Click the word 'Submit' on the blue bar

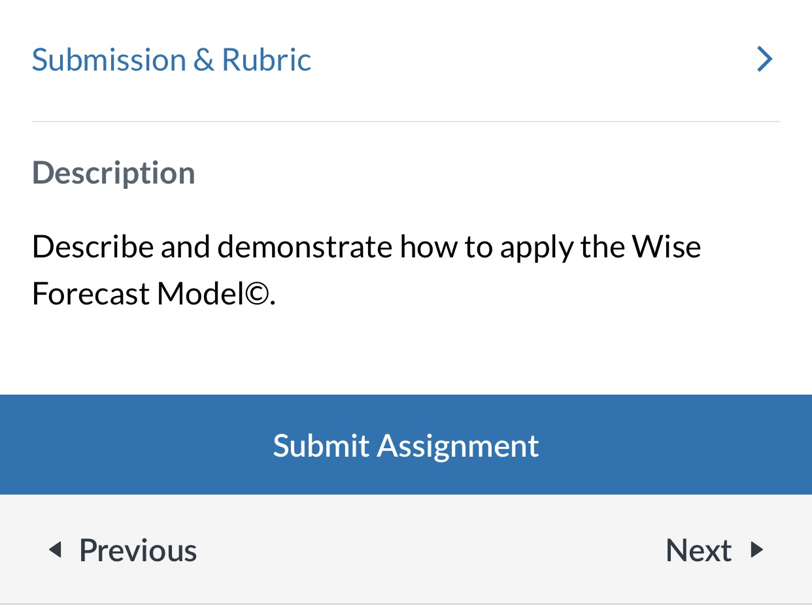coord(320,446)
